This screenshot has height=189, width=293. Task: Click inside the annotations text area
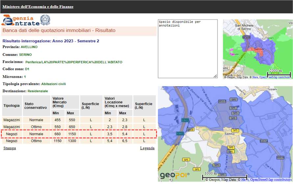[x=187, y=48]
